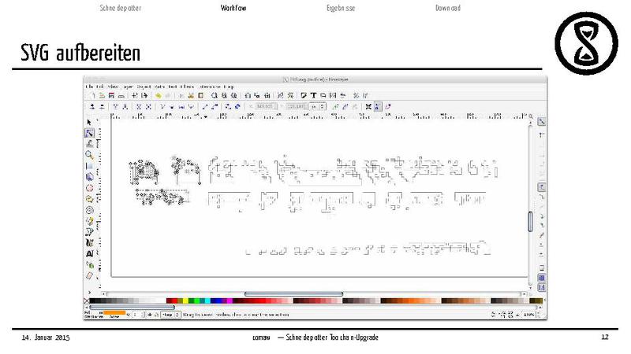Screen dimensions: 631x354
Task: Click the no-color X palette swatch
Action: click(x=86, y=301)
